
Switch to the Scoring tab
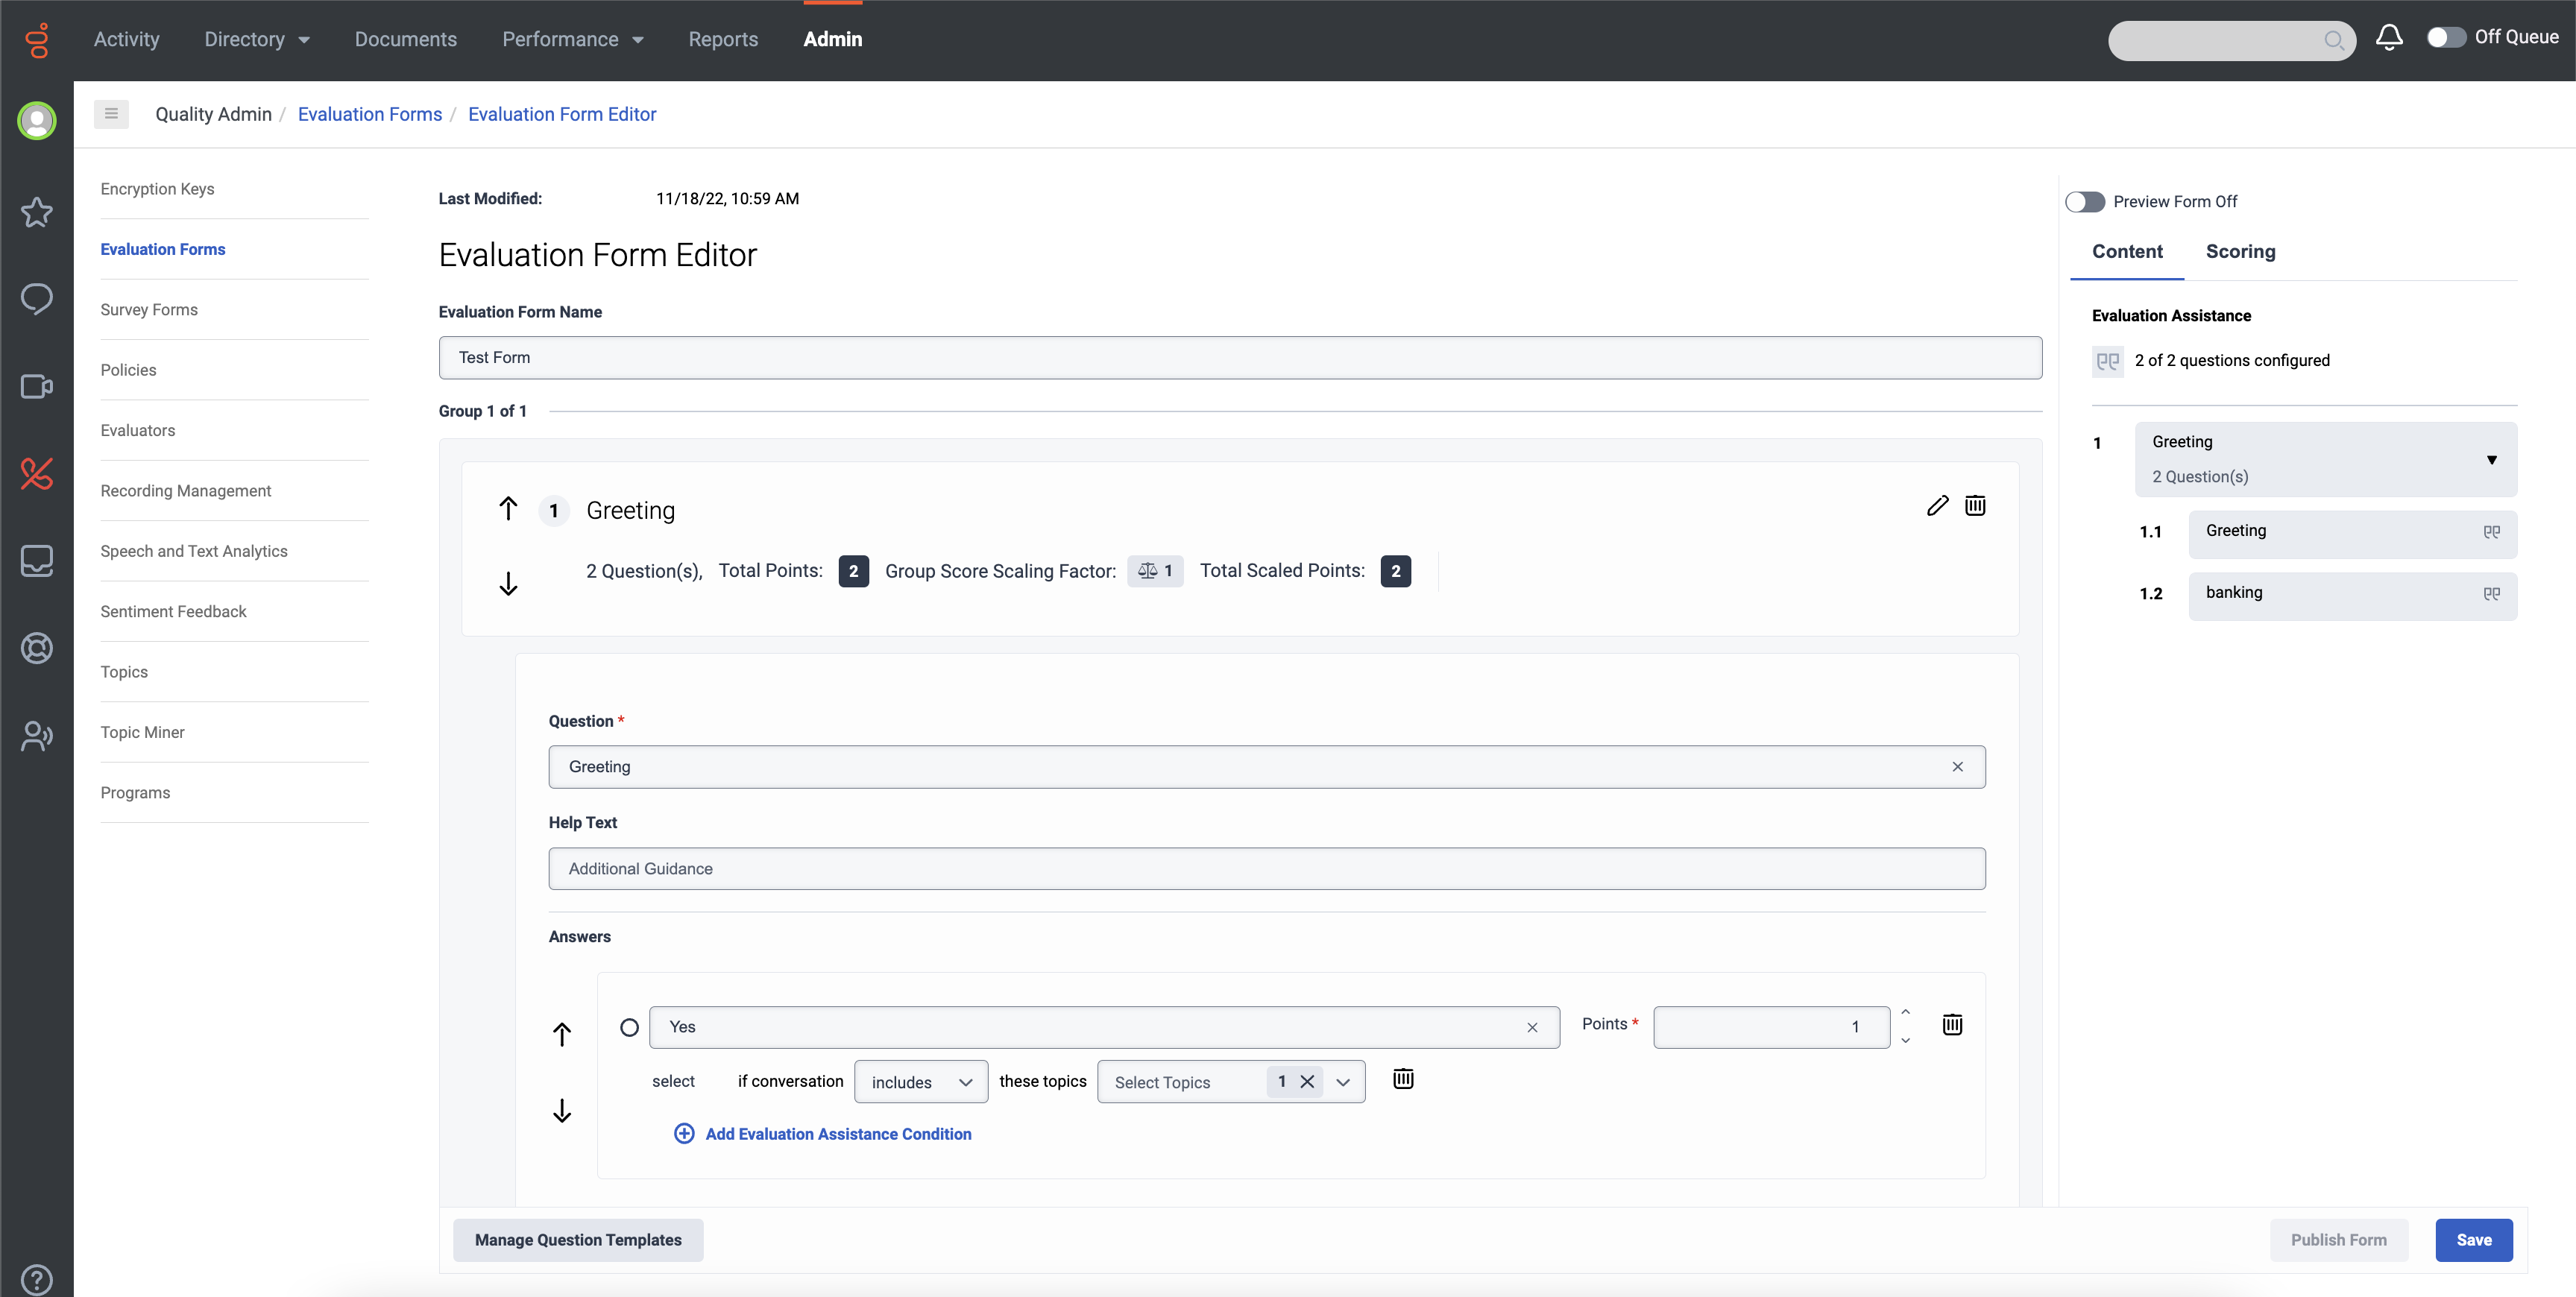[x=2240, y=252]
